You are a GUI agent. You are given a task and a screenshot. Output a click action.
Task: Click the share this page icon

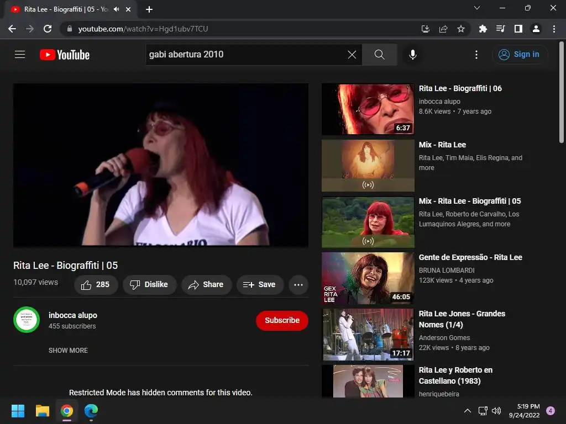click(443, 29)
